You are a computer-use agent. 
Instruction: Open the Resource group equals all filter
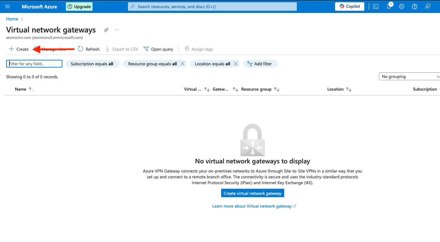(152, 64)
